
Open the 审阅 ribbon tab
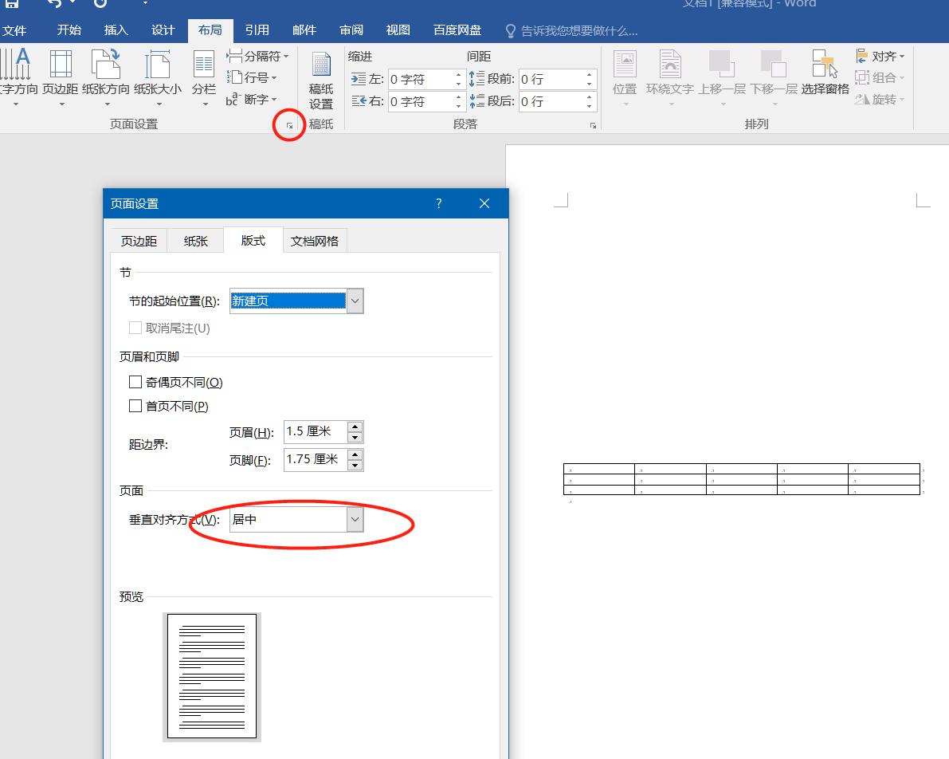(x=351, y=30)
